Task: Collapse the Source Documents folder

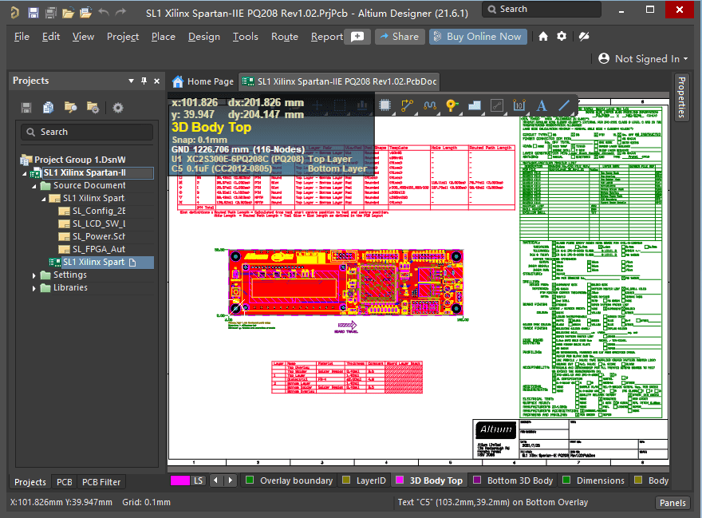Action: tap(34, 186)
